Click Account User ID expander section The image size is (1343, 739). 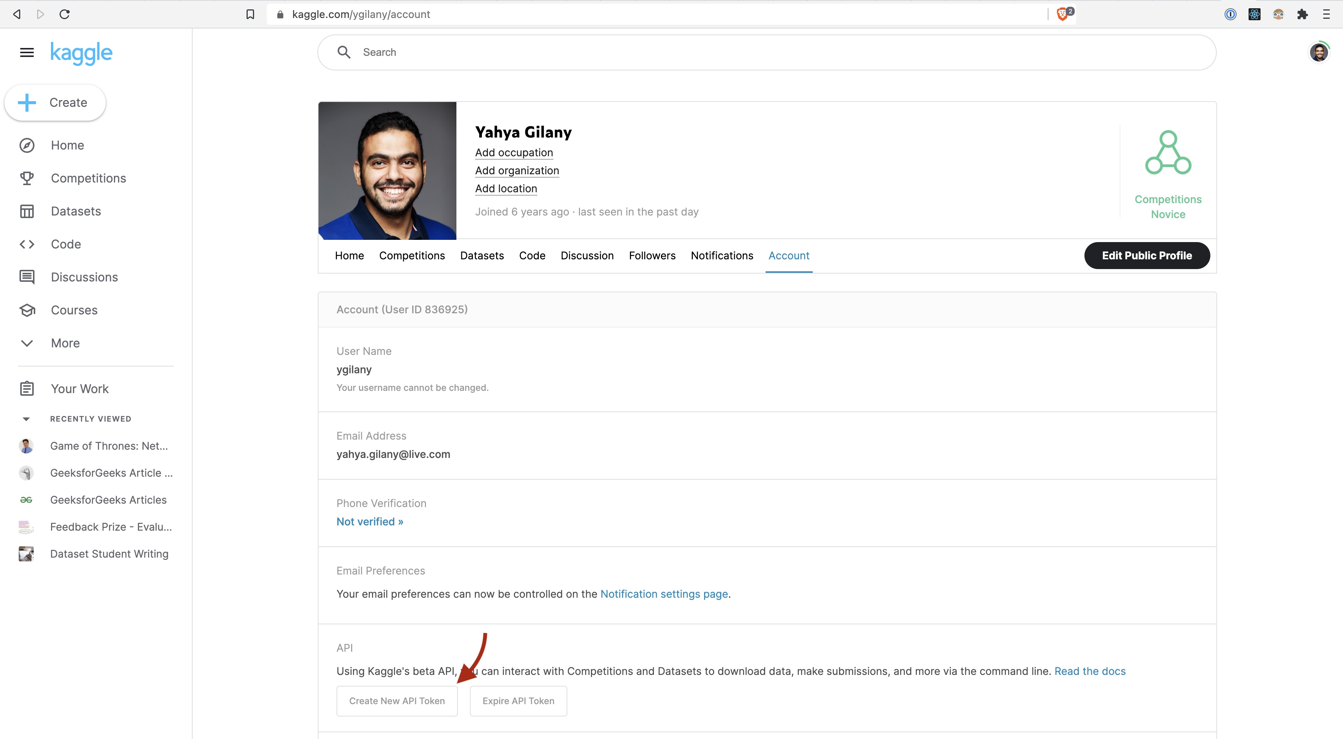[767, 308]
